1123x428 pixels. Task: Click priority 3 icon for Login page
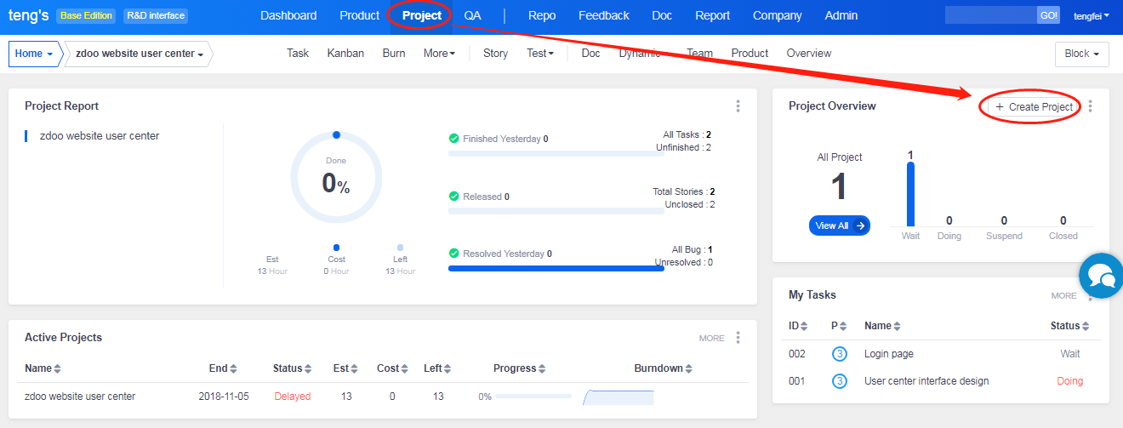[839, 354]
